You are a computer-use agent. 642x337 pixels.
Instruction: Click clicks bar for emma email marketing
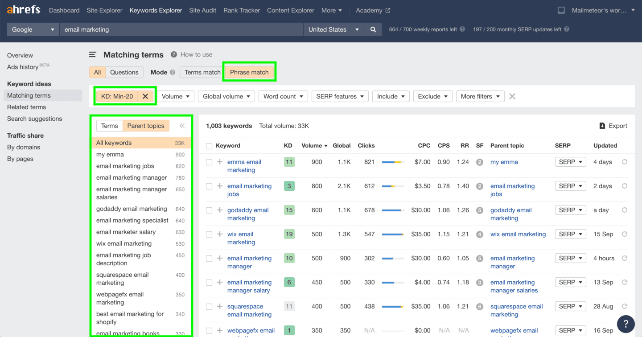pos(393,162)
